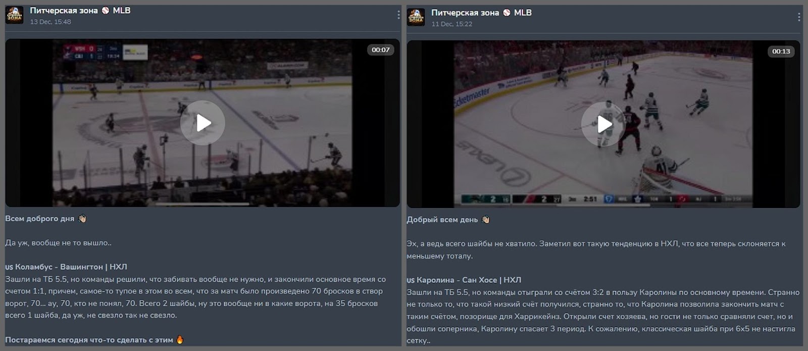
Task: Click the fire emoji ending the left post
Action: coord(180,340)
